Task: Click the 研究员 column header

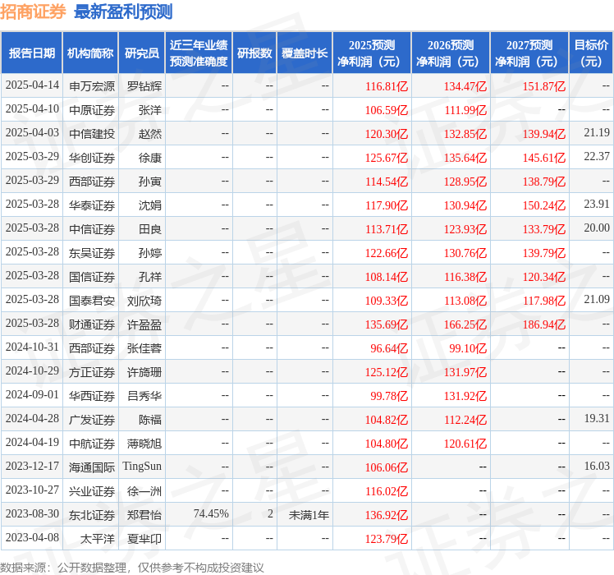Action: (x=141, y=53)
